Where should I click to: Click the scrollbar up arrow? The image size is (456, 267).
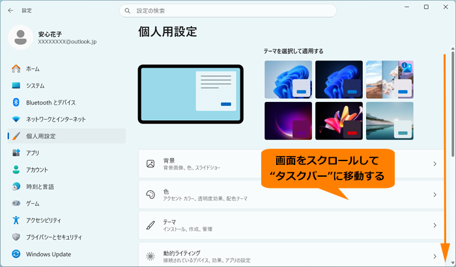[x=453, y=49]
